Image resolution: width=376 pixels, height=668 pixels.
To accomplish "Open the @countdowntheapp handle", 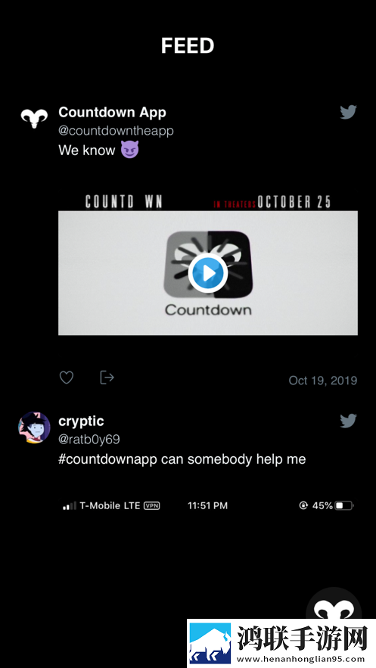I will click(x=116, y=131).
